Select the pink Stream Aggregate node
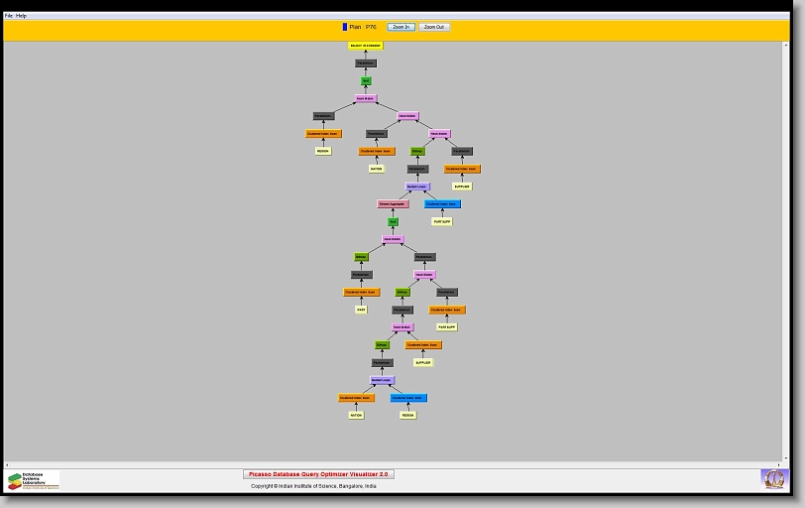Image resolution: width=805 pixels, height=508 pixels. 393,204
